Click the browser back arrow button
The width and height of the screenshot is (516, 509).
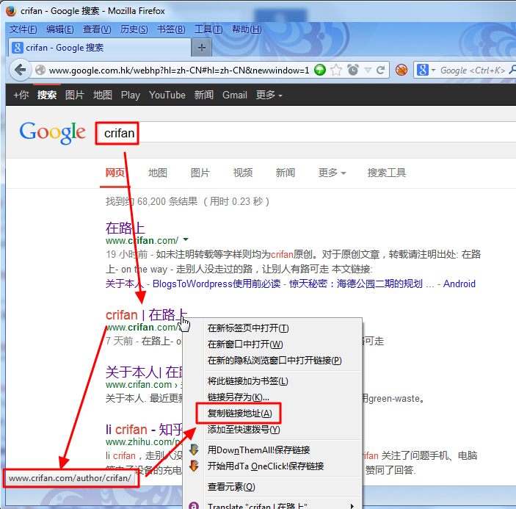[x=21, y=70]
